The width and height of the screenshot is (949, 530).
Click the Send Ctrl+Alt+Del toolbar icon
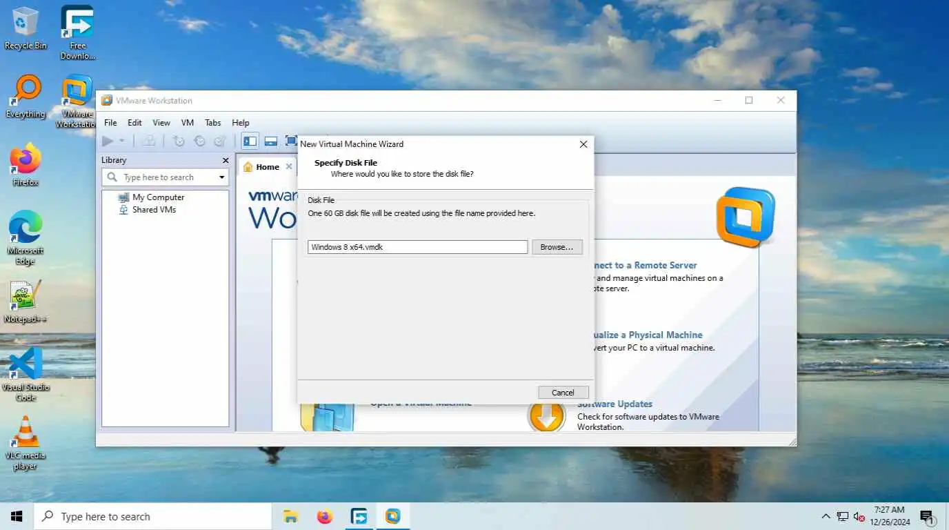tap(148, 141)
